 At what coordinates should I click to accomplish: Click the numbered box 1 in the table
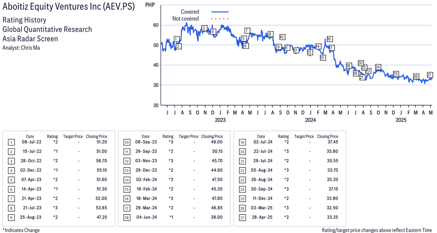coord(11,143)
